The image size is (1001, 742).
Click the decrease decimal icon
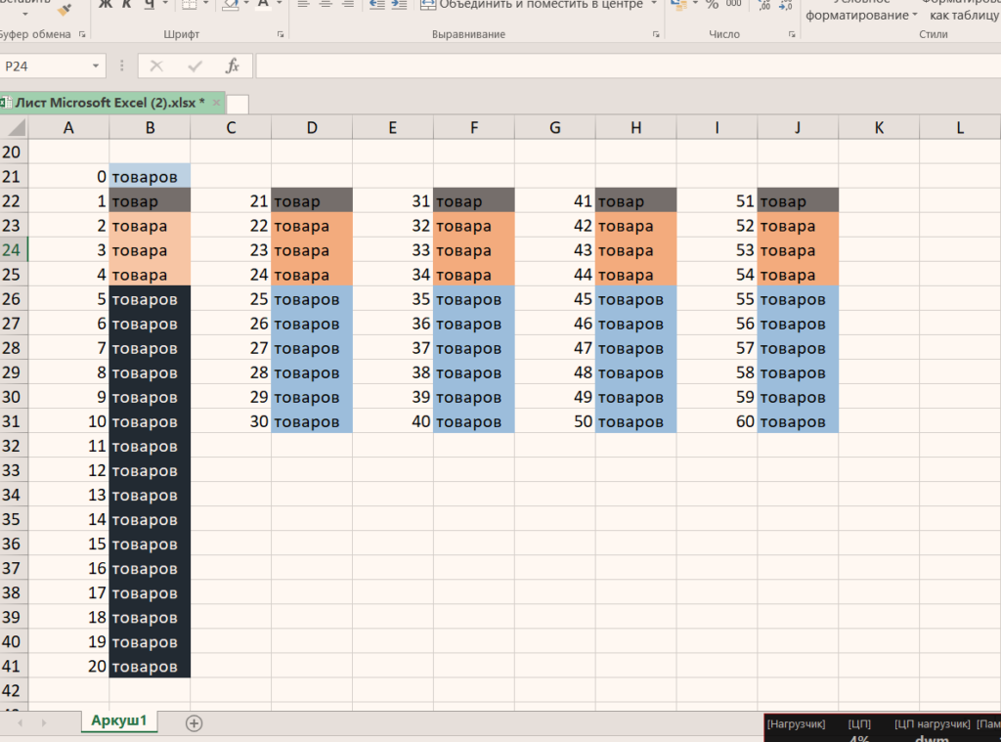click(786, 5)
